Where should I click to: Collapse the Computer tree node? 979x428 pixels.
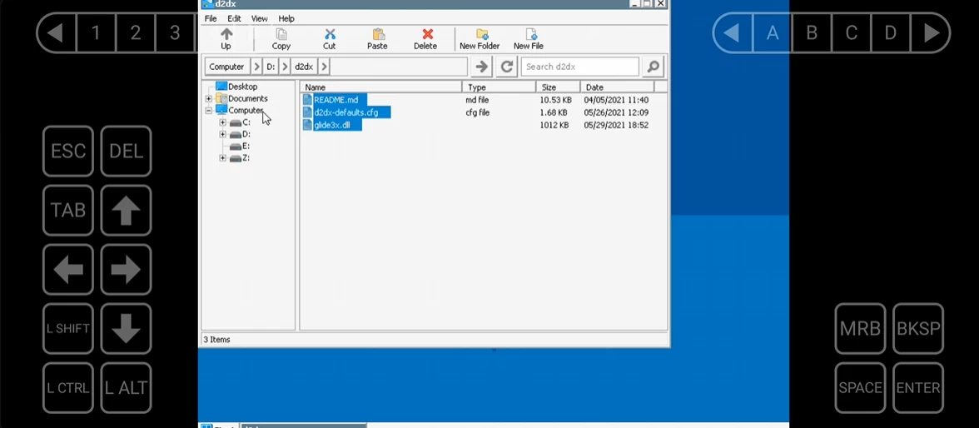point(209,111)
